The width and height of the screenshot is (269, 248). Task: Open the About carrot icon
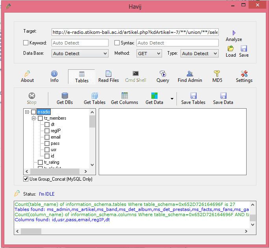click(x=27, y=74)
